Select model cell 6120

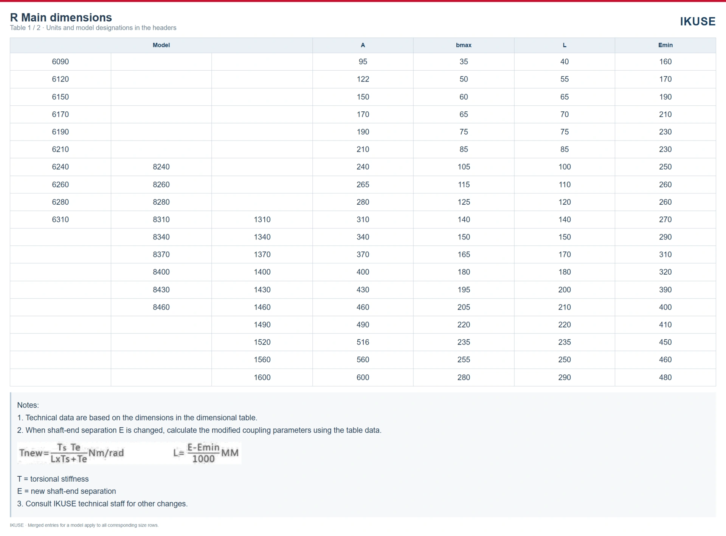point(60,79)
